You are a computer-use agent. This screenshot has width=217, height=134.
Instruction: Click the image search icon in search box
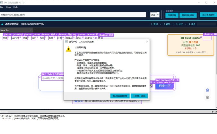pyautogui.click(x=151, y=86)
